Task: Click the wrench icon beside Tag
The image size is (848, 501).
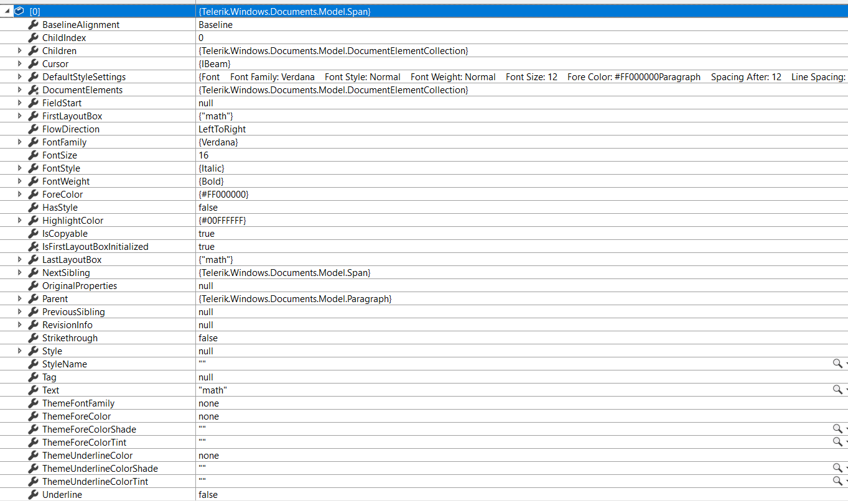Action: (34, 377)
